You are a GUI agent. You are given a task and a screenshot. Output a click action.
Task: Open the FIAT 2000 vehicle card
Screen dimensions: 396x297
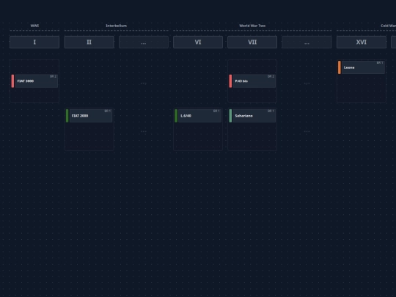(x=89, y=116)
